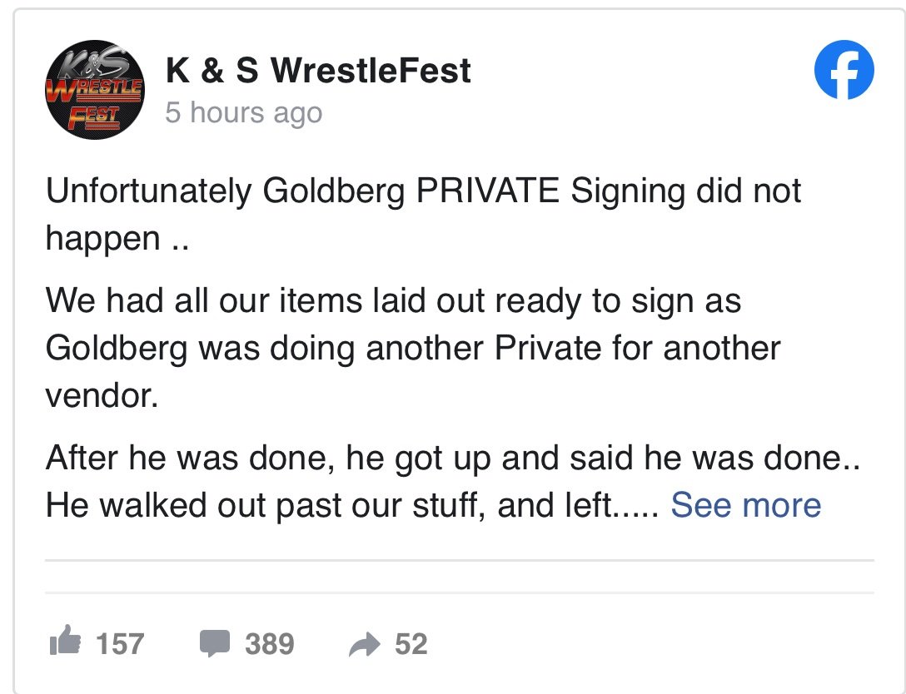906x694 pixels.
Task: Click the capitalized word "PRIVATE"
Action: 487,191
